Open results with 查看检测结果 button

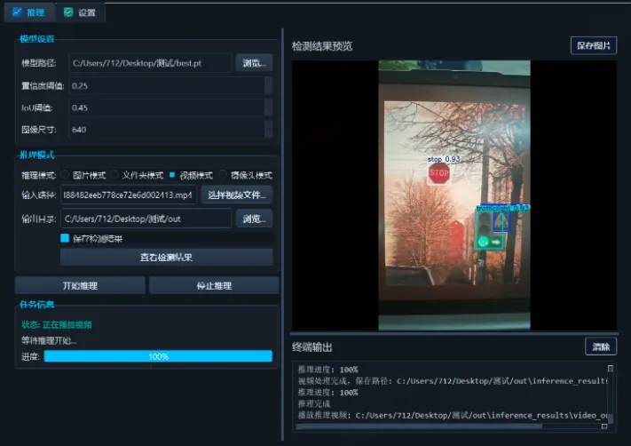[x=166, y=257]
